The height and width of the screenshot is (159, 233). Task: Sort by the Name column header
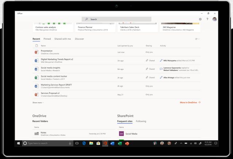(43, 46)
